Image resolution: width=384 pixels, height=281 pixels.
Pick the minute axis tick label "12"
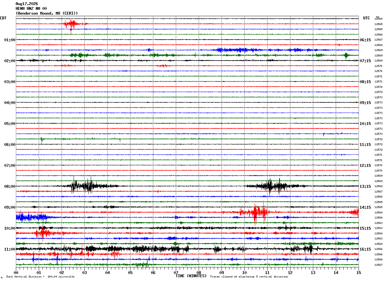pyautogui.click(x=290, y=272)
